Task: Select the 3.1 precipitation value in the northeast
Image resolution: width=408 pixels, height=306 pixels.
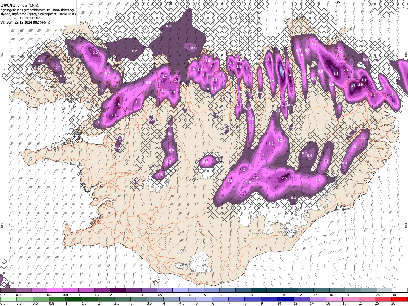Action: point(336,73)
